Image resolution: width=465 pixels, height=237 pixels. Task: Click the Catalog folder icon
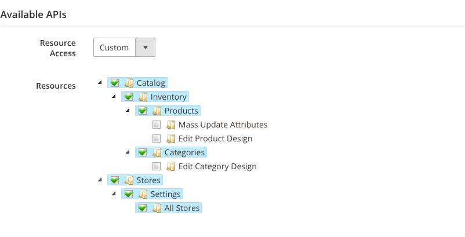click(129, 83)
